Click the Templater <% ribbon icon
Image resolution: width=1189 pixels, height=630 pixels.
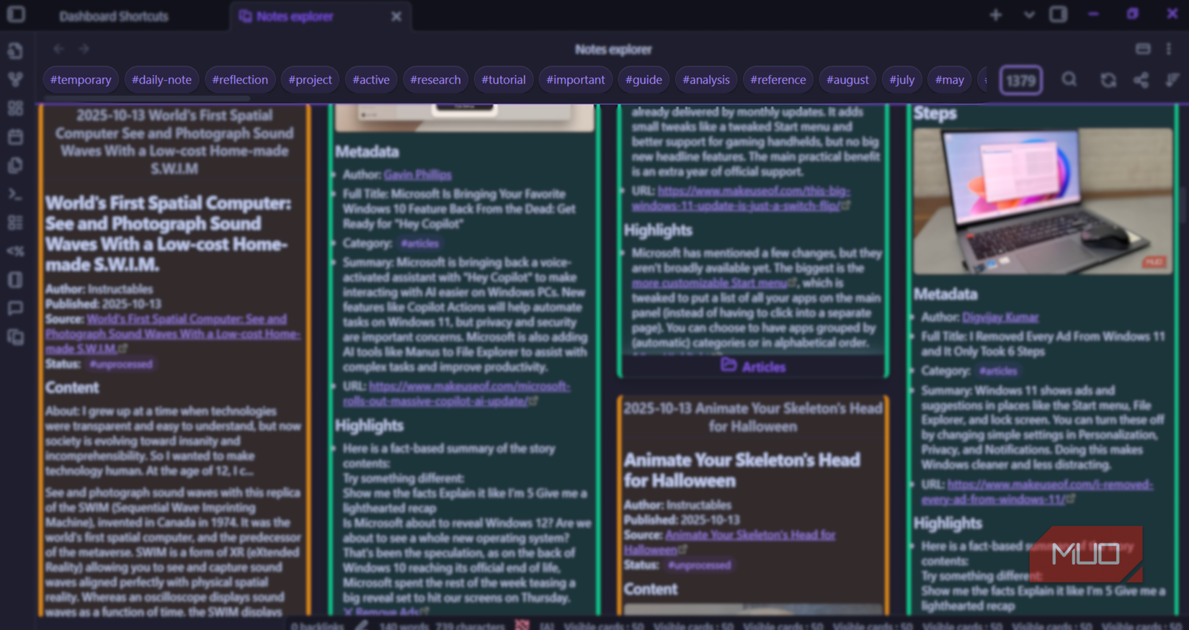pos(15,251)
